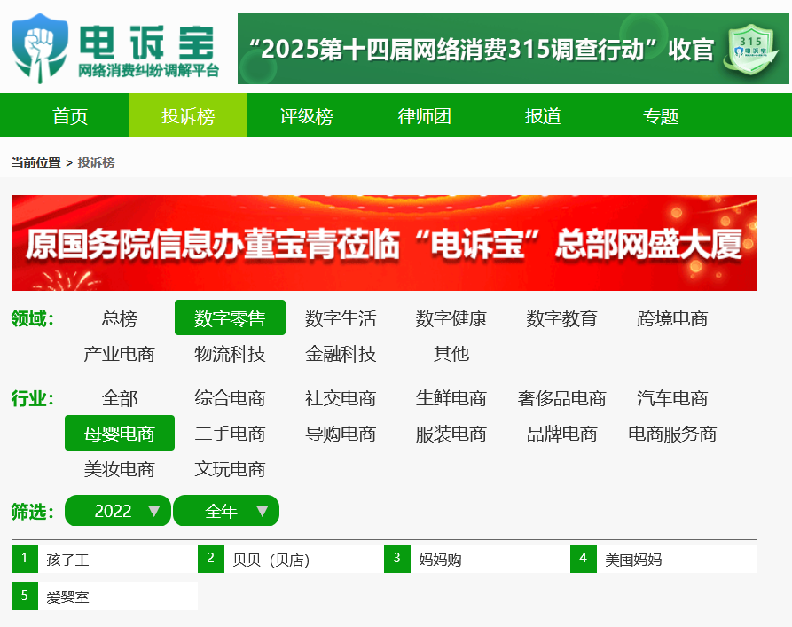Select 其他 domain filter
The height and width of the screenshot is (627, 792).
(451, 354)
